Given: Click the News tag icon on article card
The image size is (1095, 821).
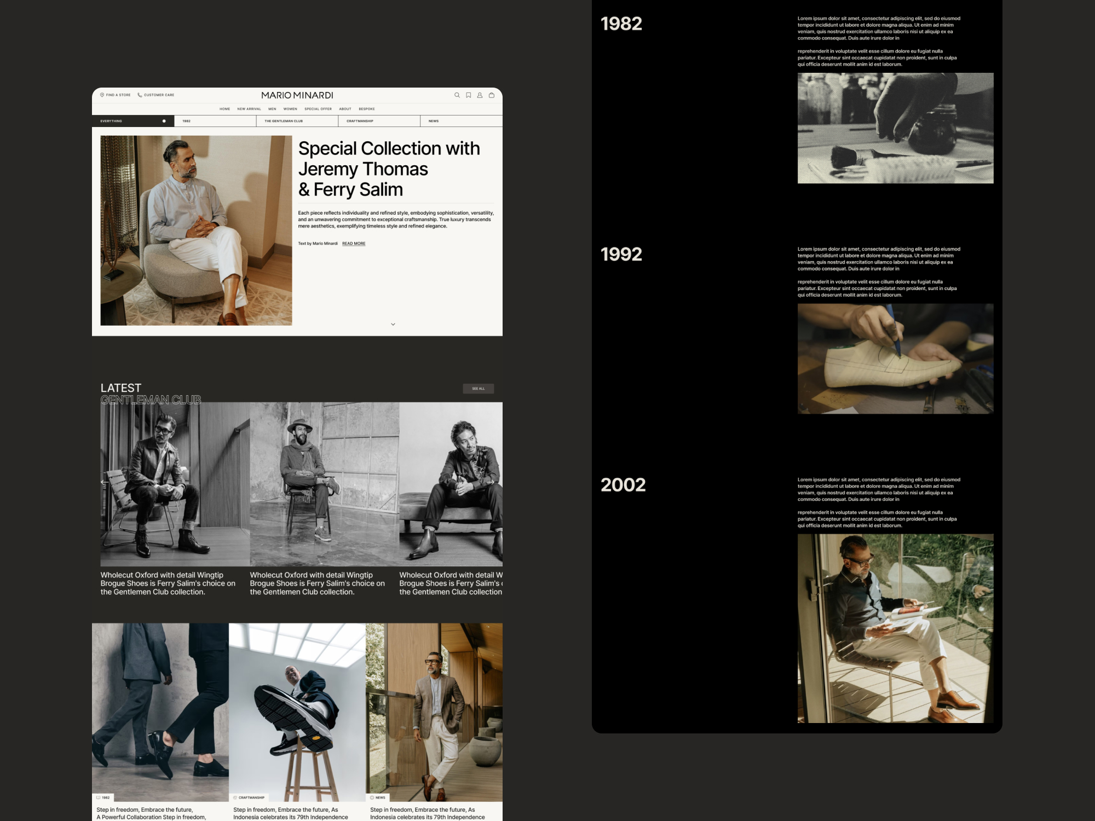Looking at the screenshot, I should [x=372, y=797].
